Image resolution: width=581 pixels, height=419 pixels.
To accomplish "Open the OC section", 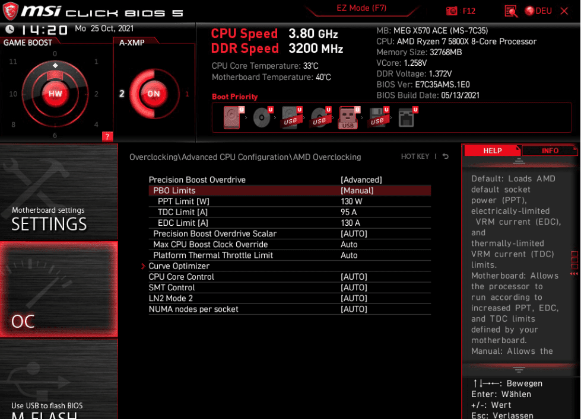I will [59, 289].
